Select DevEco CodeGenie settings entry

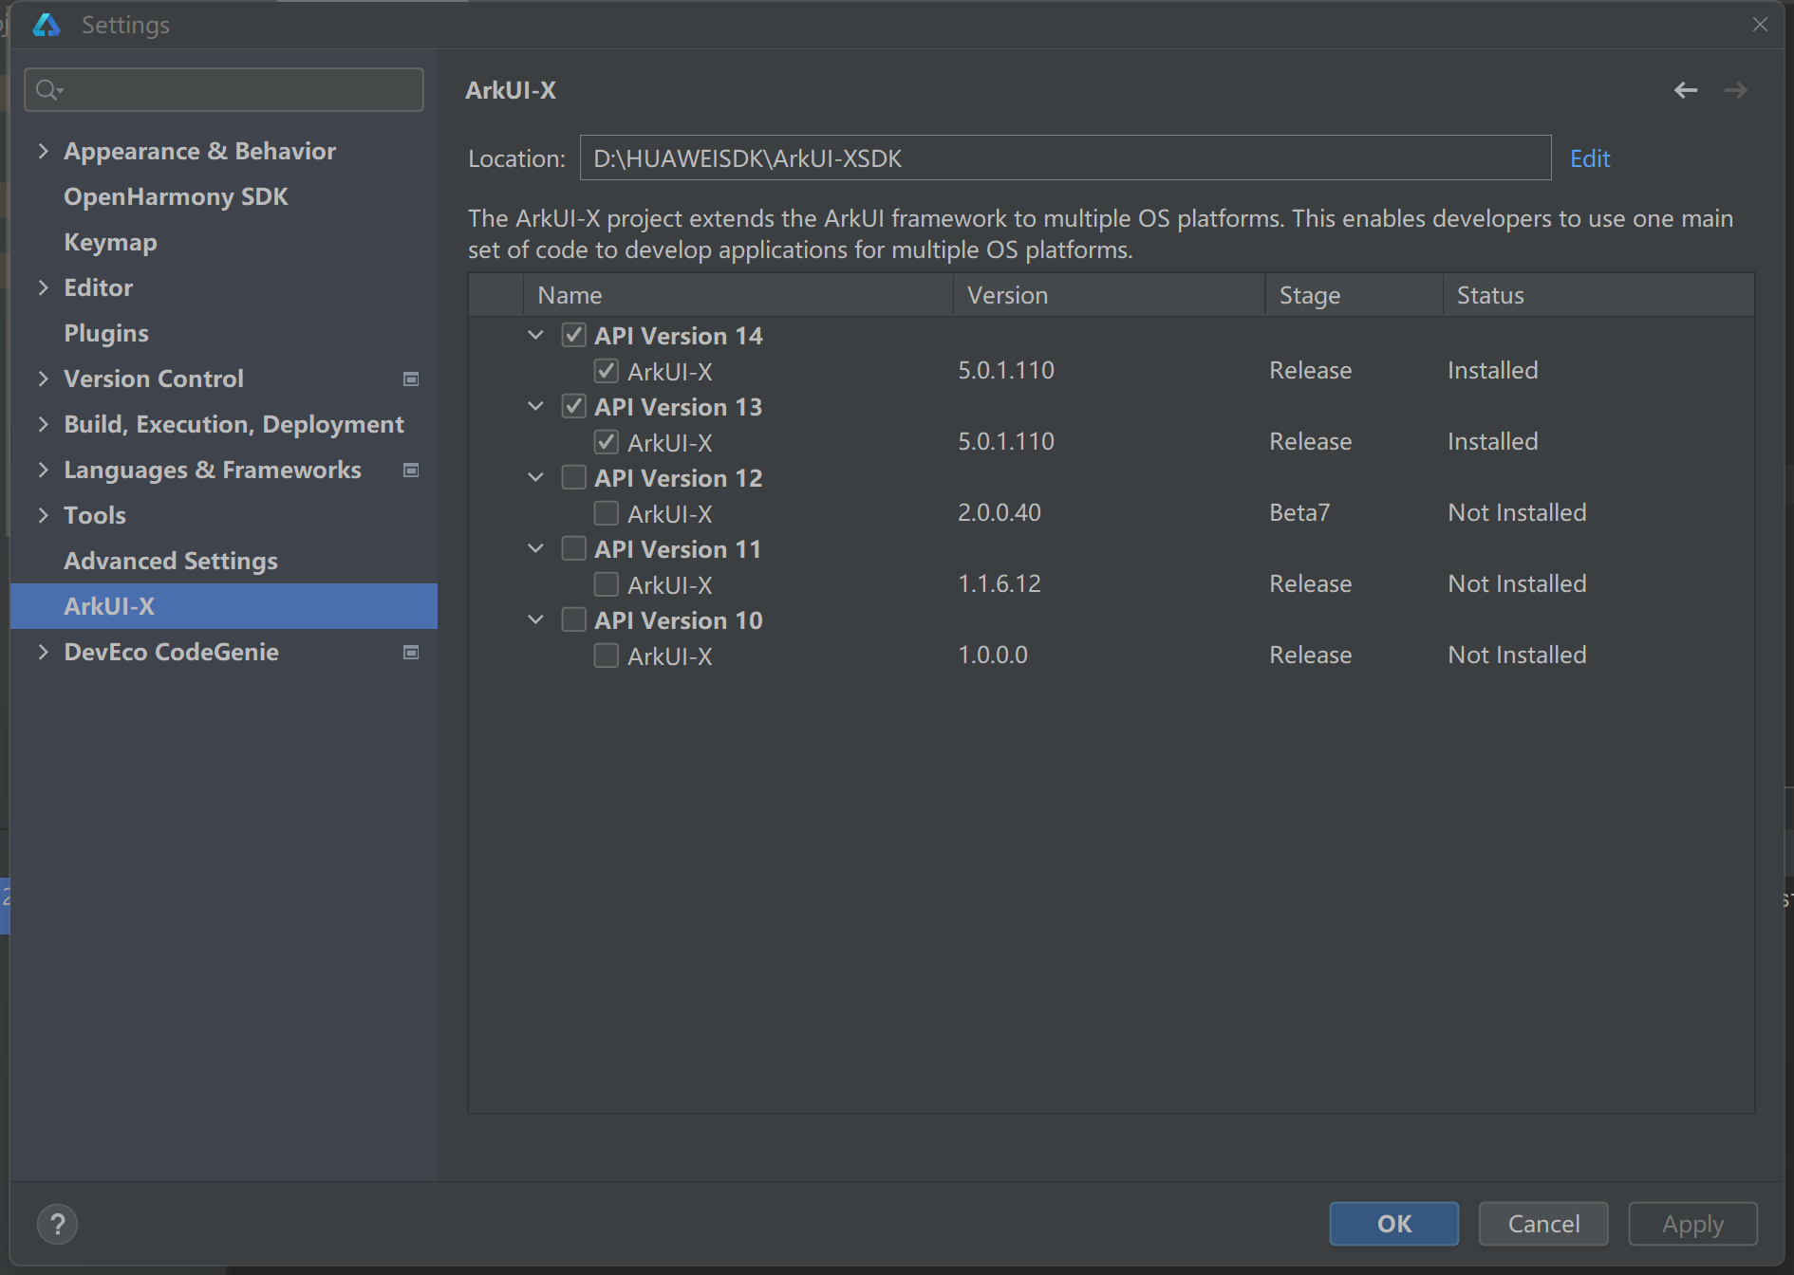click(x=171, y=652)
